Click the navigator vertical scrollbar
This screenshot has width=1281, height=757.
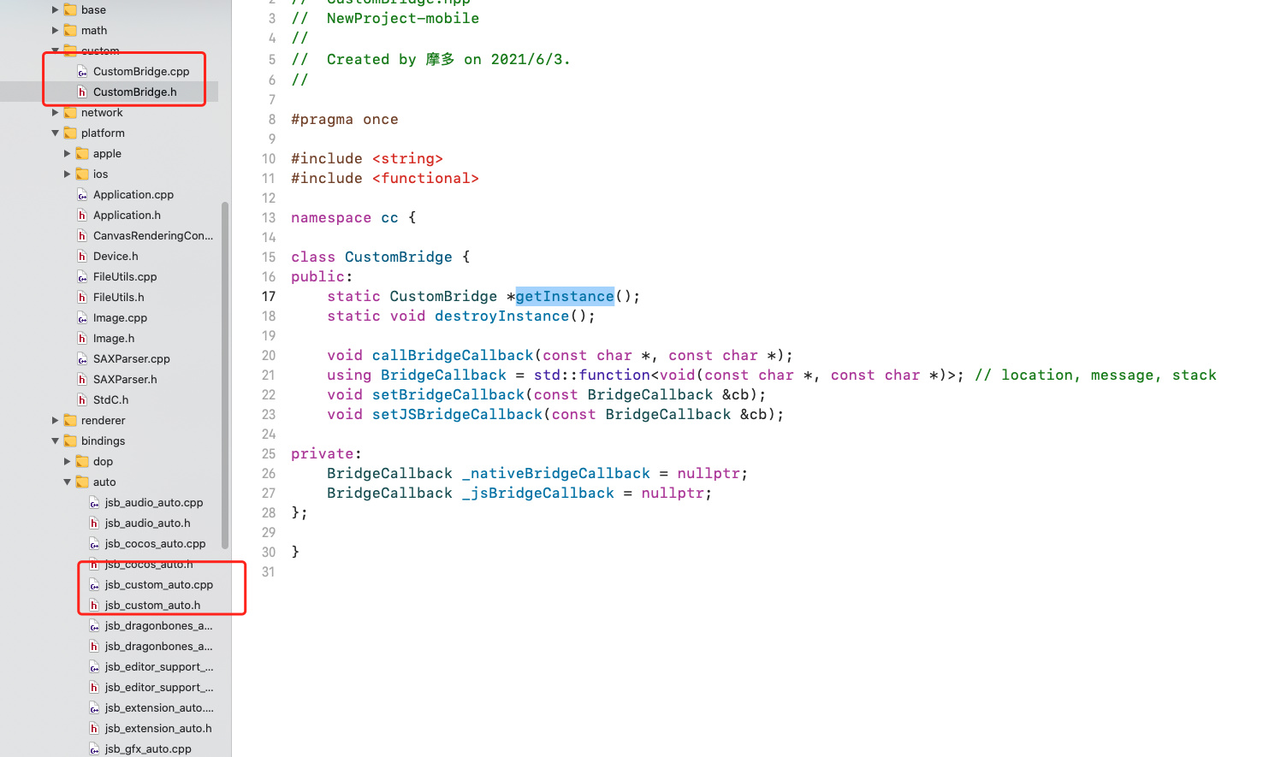tap(225, 375)
